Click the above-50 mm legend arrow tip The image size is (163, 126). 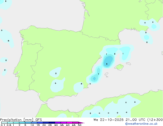pos(81,123)
